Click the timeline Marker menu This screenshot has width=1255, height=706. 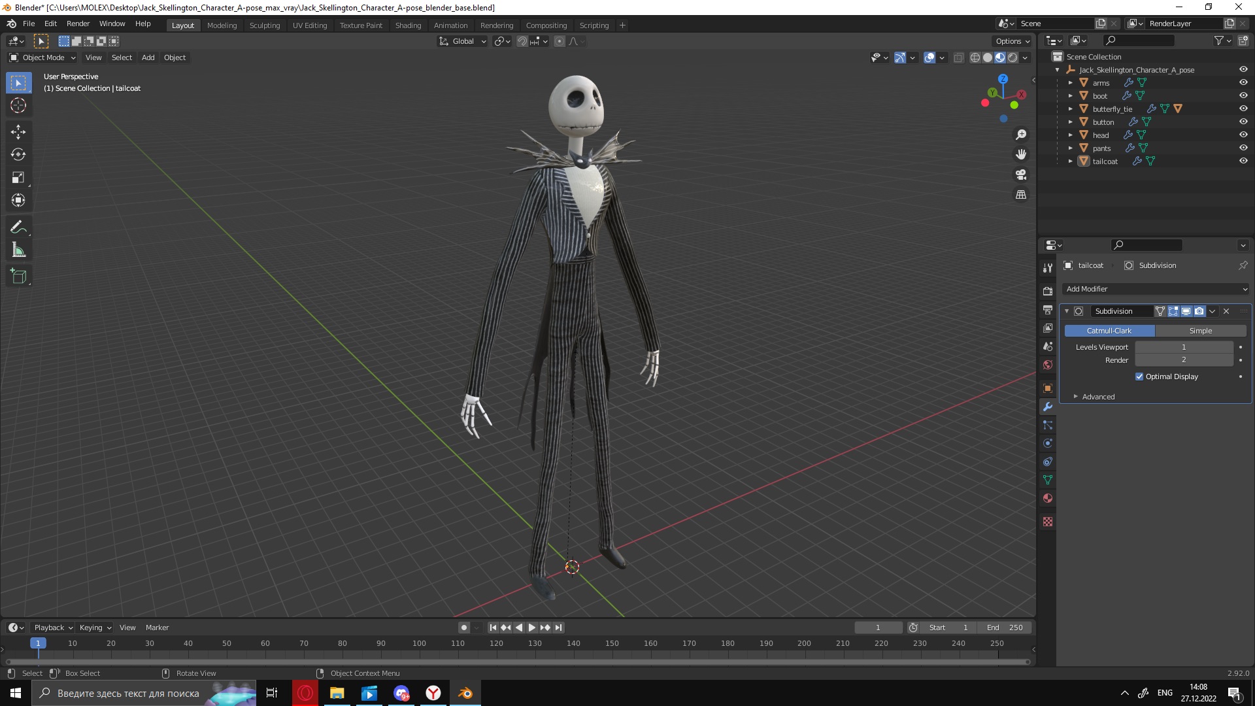[x=157, y=628]
